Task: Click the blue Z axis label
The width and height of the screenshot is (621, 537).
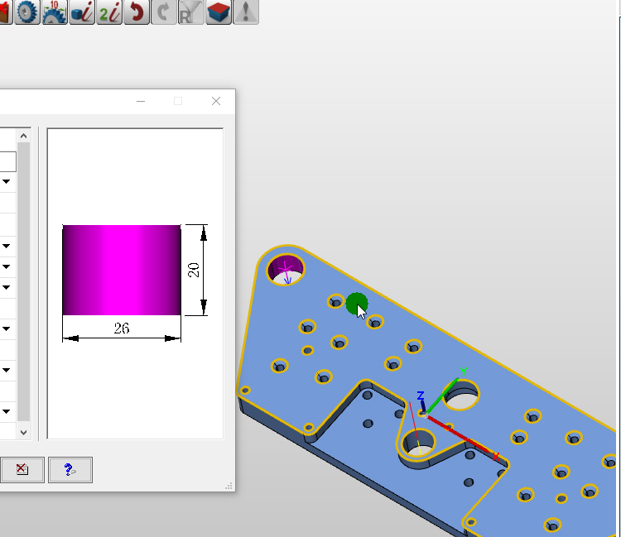Action: coord(421,396)
